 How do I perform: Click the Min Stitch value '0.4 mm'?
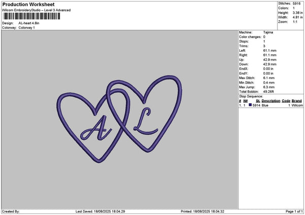point(269,83)
